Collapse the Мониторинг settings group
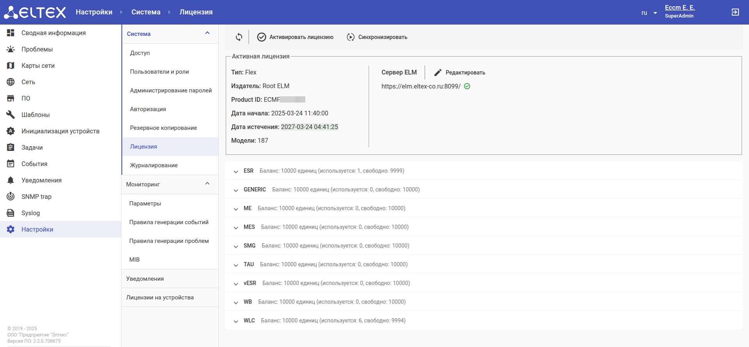The width and height of the screenshot is (749, 347). pos(207,184)
